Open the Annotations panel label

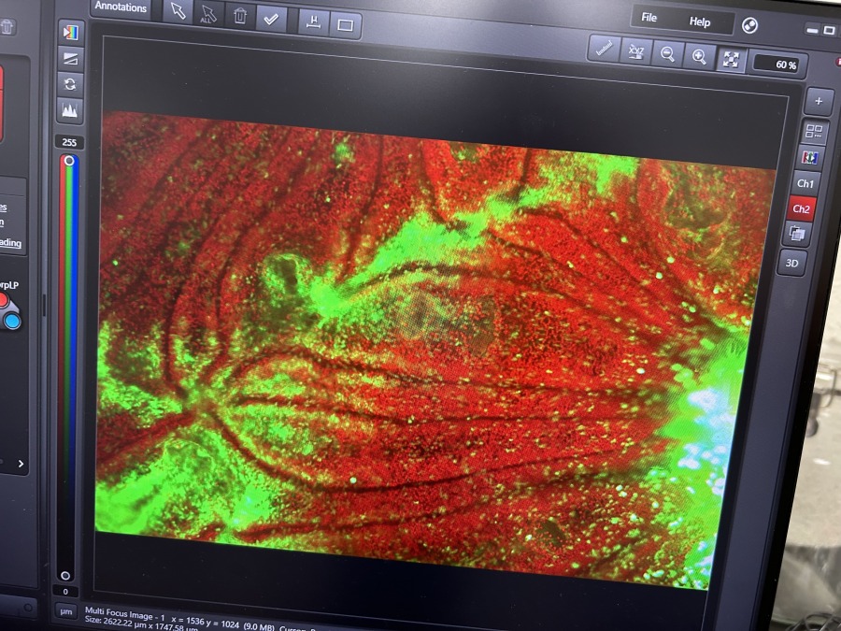(x=121, y=7)
